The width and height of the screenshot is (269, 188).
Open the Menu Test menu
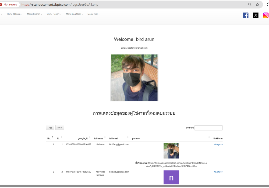click(x=93, y=14)
